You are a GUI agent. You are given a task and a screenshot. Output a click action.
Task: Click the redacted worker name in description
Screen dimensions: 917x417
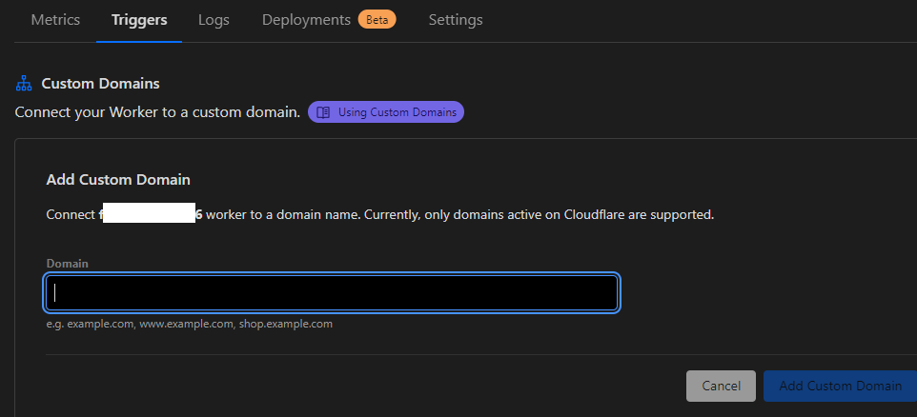pyautogui.click(x=149, y=214)
